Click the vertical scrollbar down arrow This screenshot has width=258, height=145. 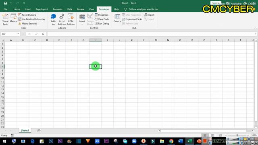(x=256, y=127)
